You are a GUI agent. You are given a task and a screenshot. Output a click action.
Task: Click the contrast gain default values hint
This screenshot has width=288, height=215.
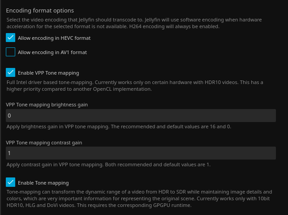(x=108, y=164)
